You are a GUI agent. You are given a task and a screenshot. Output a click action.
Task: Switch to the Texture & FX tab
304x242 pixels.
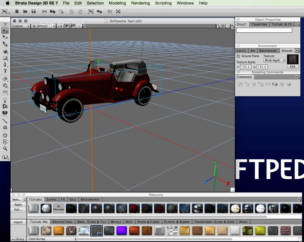tap(282, 24)
